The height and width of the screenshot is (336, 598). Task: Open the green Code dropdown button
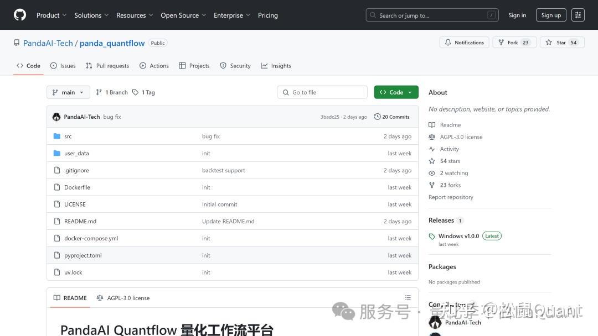click(x=396, y=92)
